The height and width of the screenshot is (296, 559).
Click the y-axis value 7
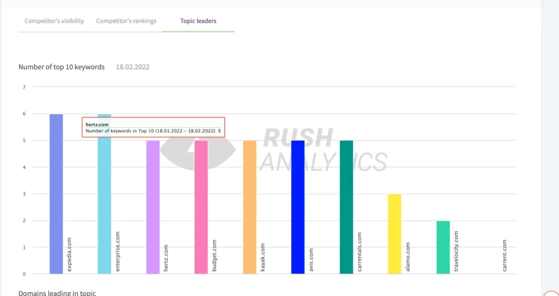pyautogui.click(x=24, y=87)
